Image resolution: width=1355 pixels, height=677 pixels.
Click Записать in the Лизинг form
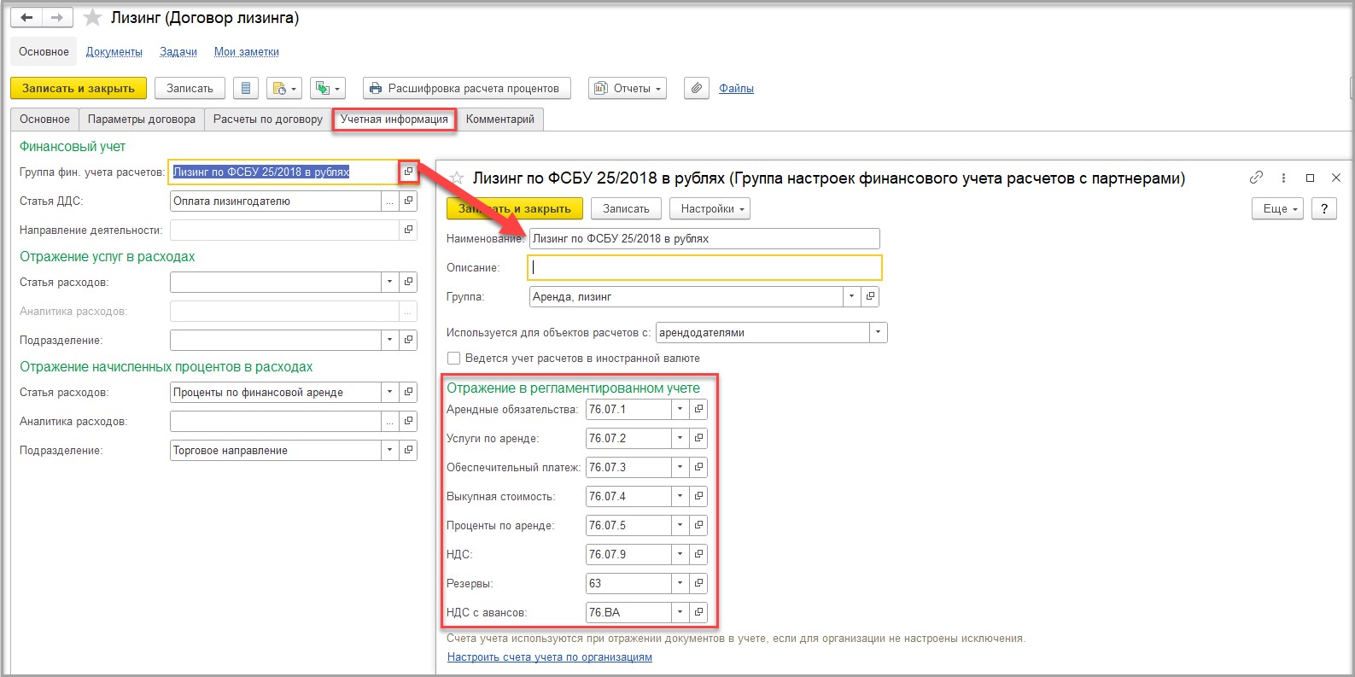(x=190, y=88)
